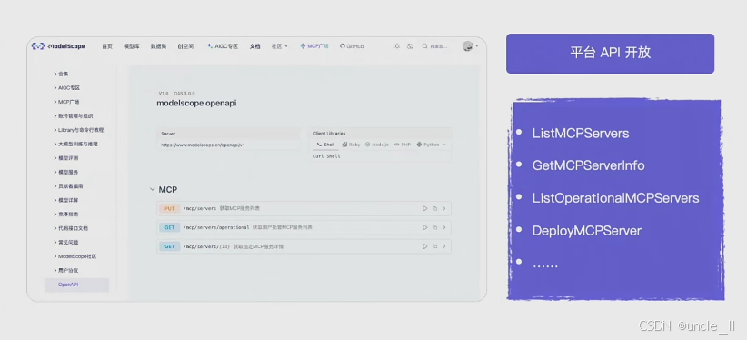Select the Ruby client library tab
This screenshot has height=340, width=747.
(351, 145)
